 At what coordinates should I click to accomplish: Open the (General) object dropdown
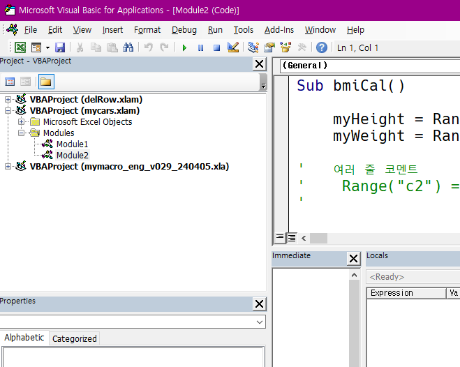[x=370, y=66]
